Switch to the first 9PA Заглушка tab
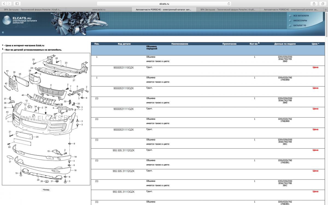The width and height of the screenshot is (328, 205). point(33,9)
